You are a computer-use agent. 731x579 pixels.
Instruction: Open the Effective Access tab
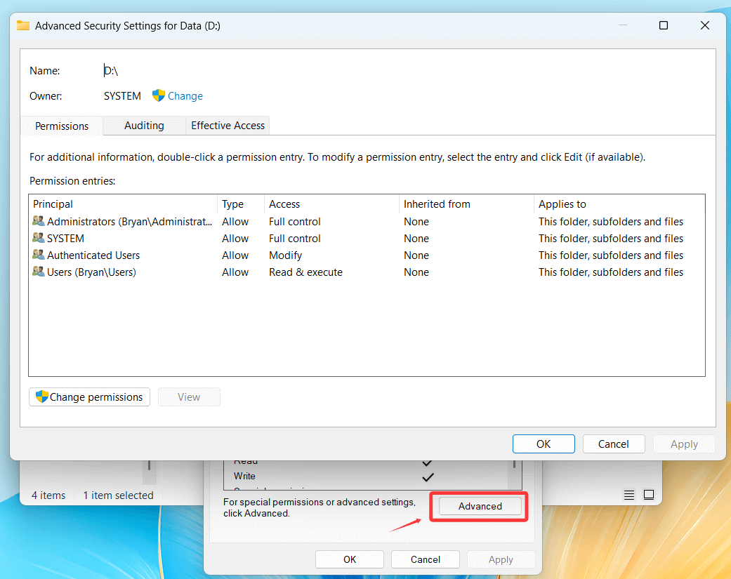pyautogui.click(x=228, y=126)
